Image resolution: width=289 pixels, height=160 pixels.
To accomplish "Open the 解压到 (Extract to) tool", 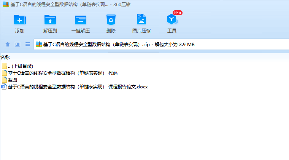I will click(50, 20).
